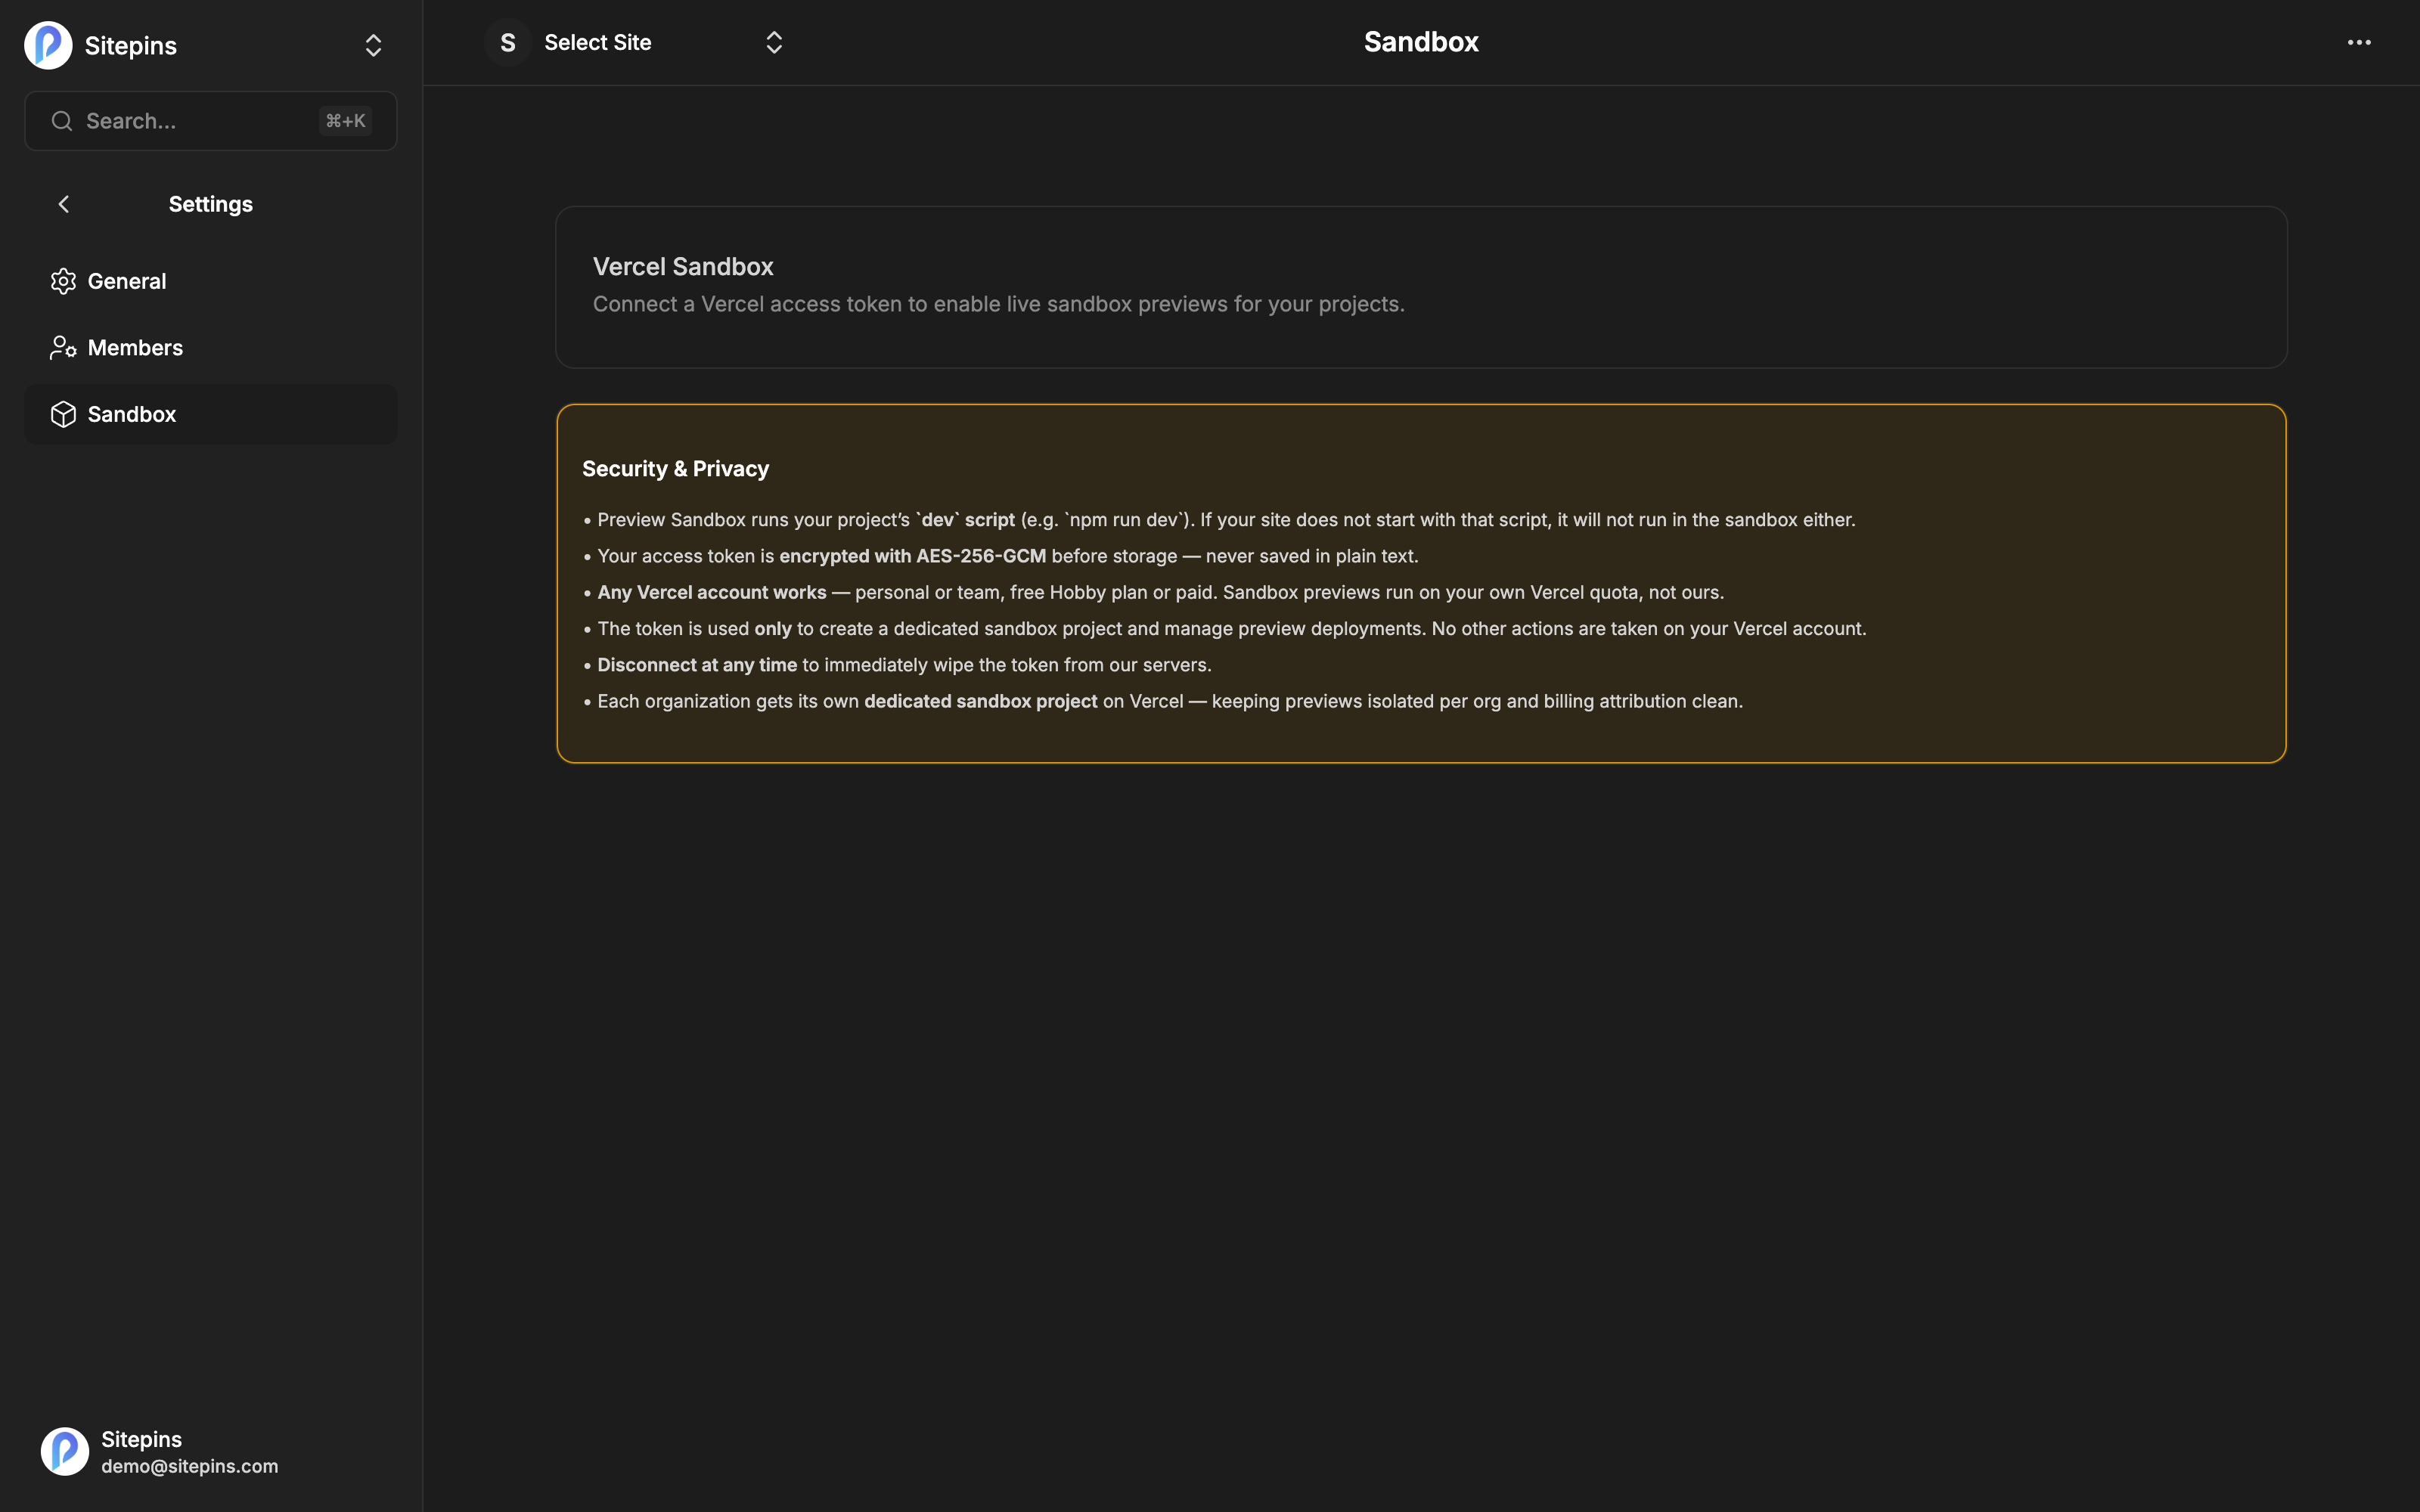Click the Sitepins account name at bottom
2420x1512 pixels.
click(141, 1439)
